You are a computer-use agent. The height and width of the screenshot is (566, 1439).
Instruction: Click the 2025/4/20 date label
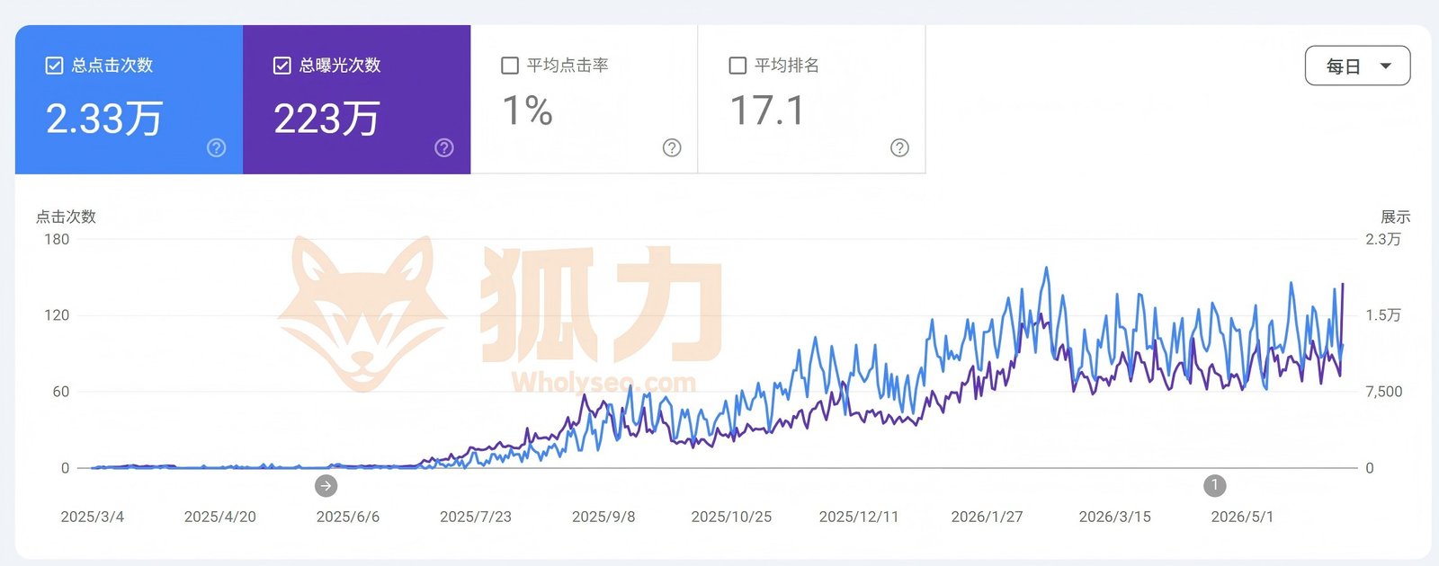click(220, 517)
